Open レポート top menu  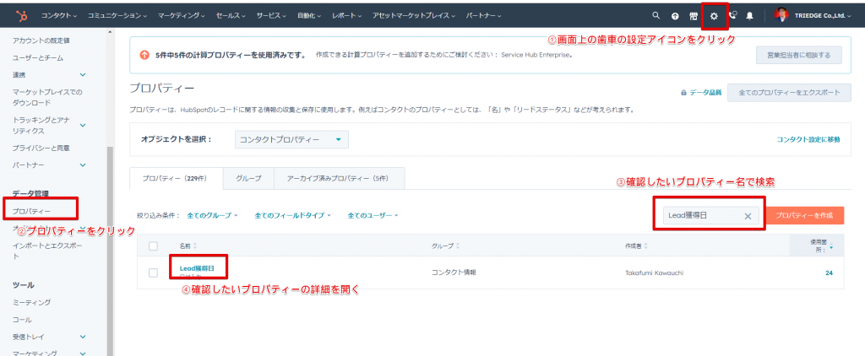click(x=347, y=16)
